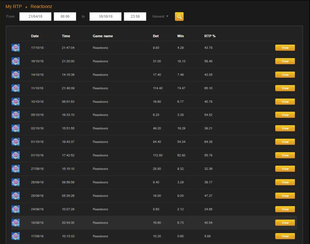Click the Reactoonz icon at 19:43:37 row
The height and width of the screenshot is (244, 310).
coord(16,142)
